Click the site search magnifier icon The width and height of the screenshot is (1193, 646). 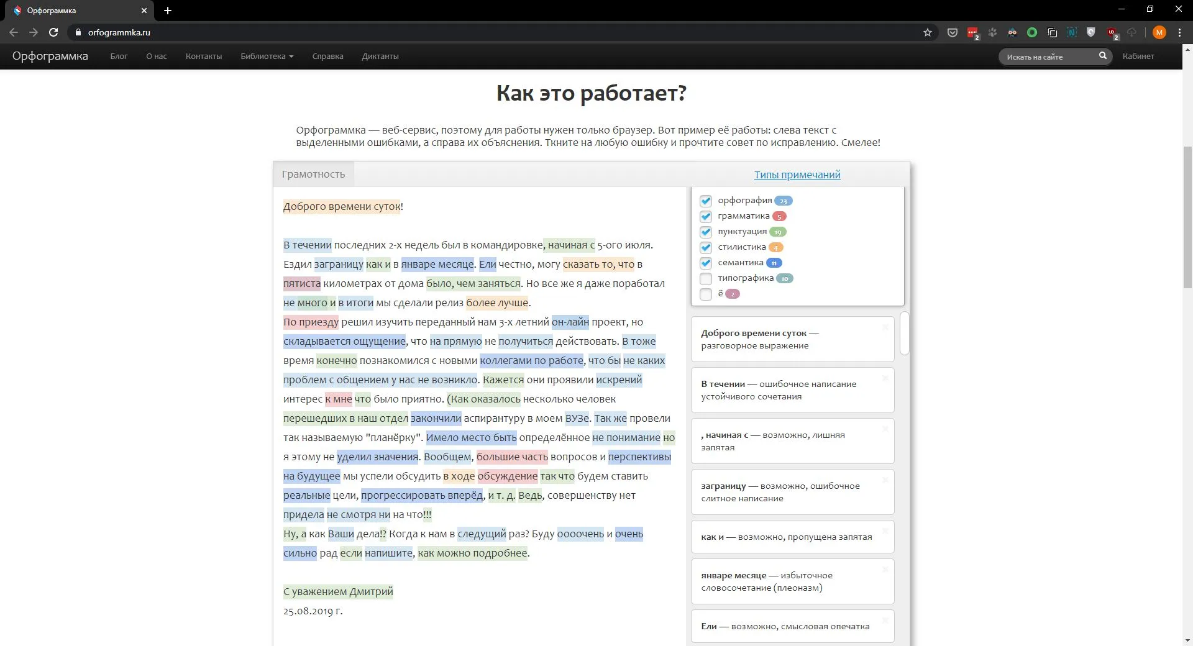tap(1103, 56)
